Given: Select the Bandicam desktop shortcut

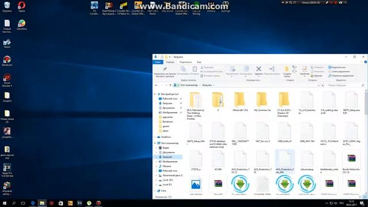Looking at the screenshot, I should (x=7, y=61).
